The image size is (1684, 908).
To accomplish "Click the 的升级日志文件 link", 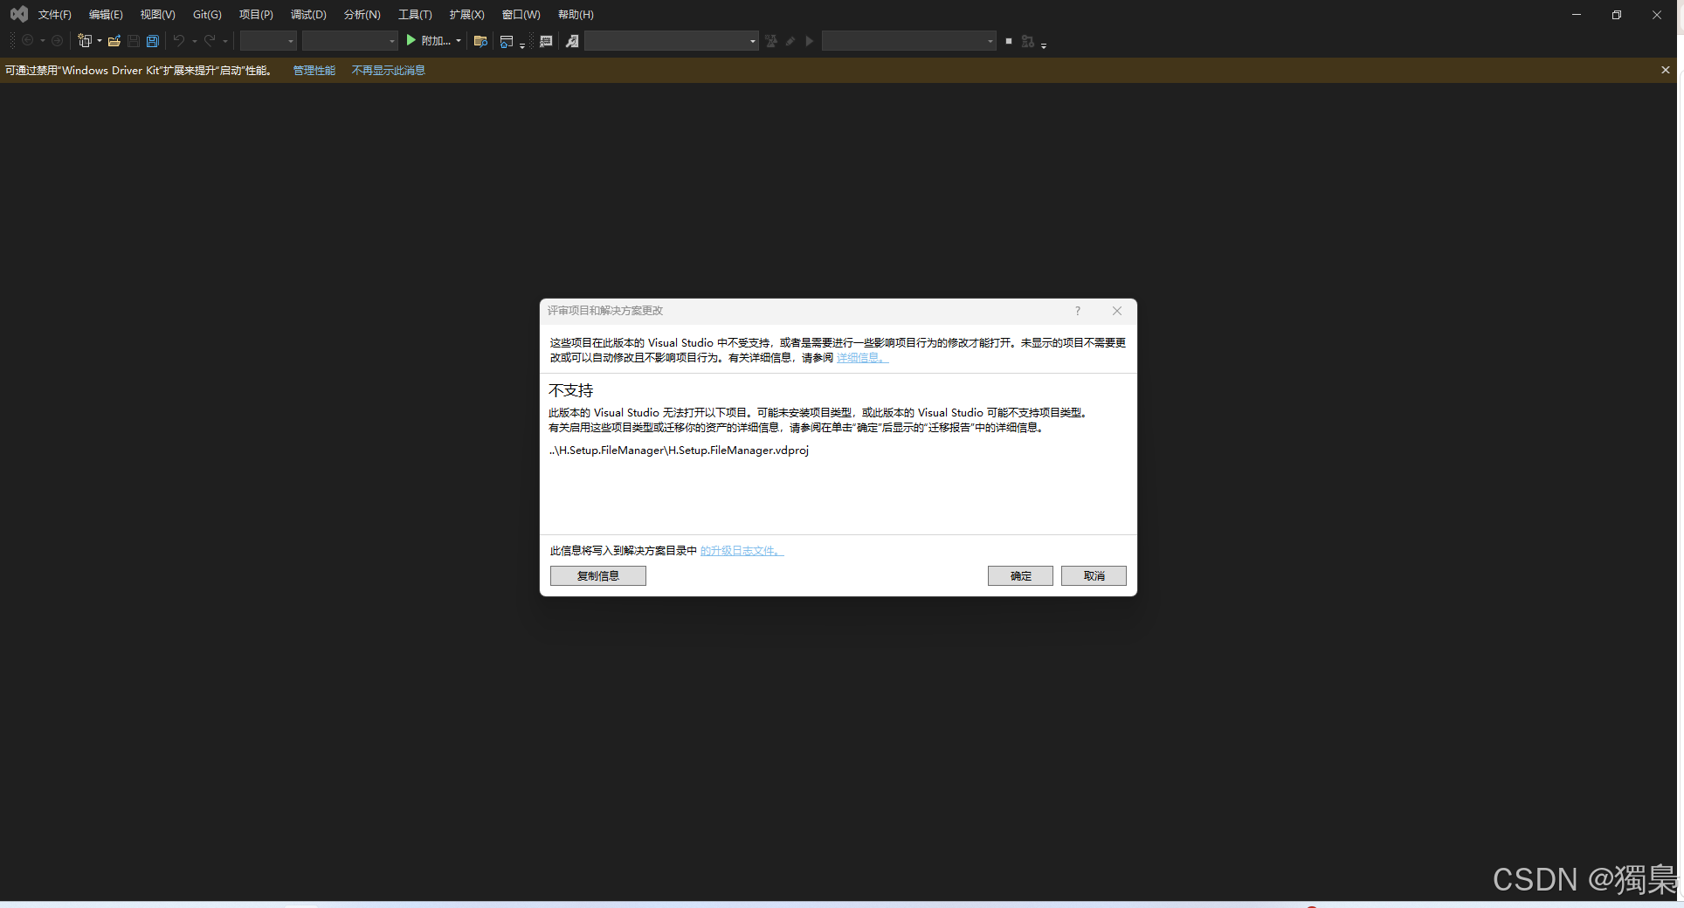I will tap(742, 550).
